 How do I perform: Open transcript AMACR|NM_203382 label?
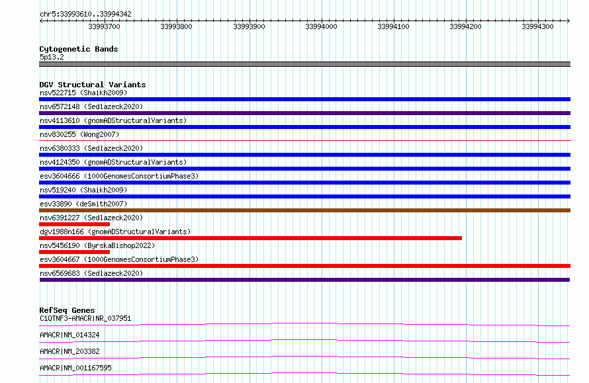[69, 351]
